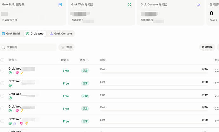Click the yellow icon in fourth account row
This screenshot has height=132, width=219.
(x=22, y=111)
